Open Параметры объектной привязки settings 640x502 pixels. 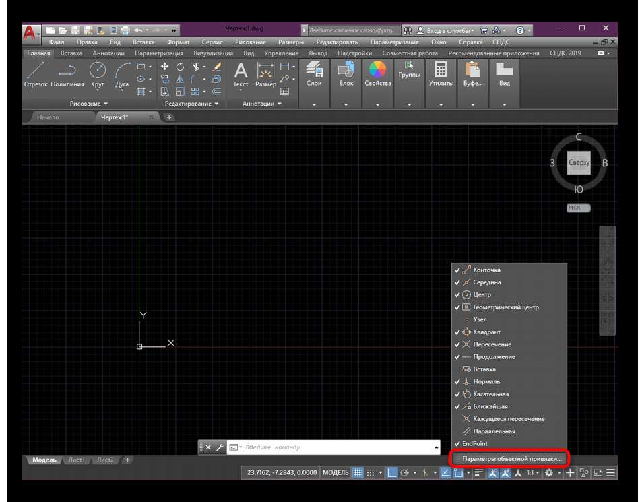point(511,459)
